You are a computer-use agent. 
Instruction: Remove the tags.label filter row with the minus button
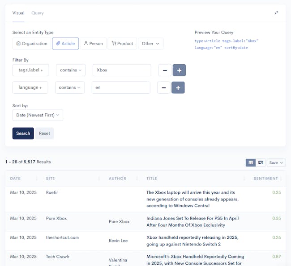click(x=165, y=70)
